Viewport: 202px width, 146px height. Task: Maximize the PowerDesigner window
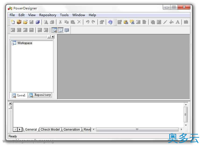174,7
